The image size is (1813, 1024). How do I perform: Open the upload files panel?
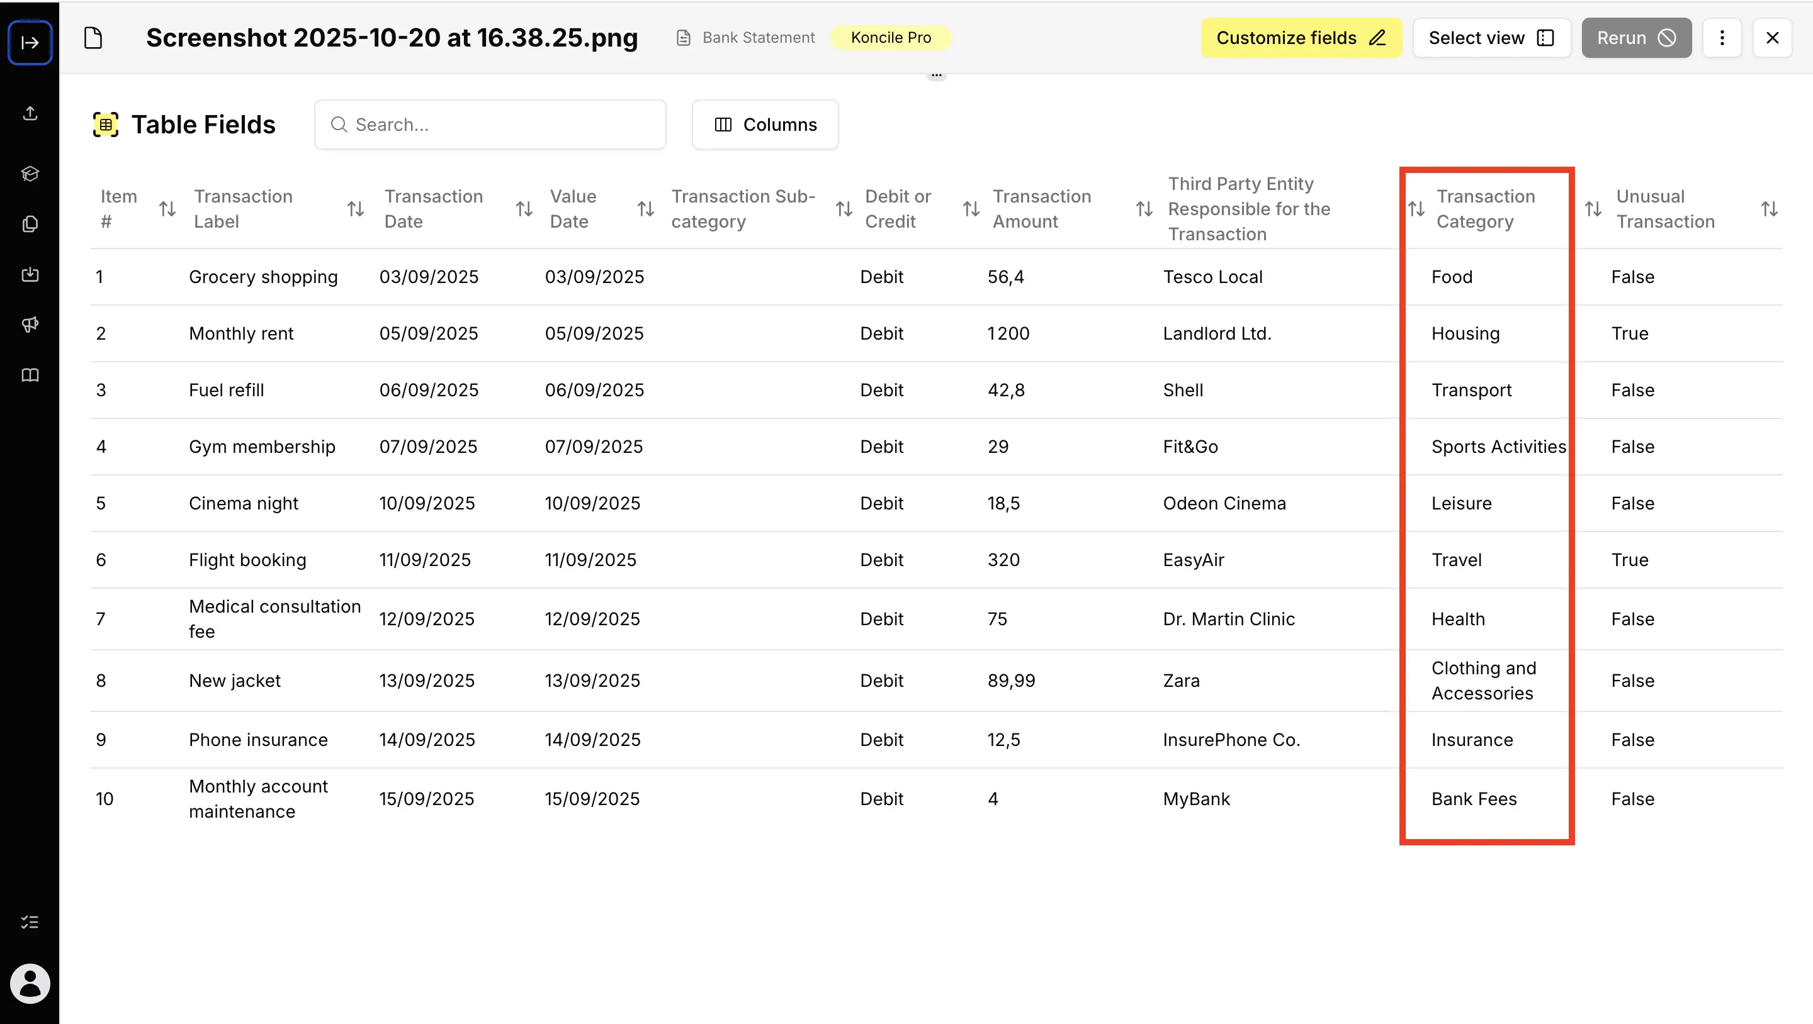pos(30,113)
